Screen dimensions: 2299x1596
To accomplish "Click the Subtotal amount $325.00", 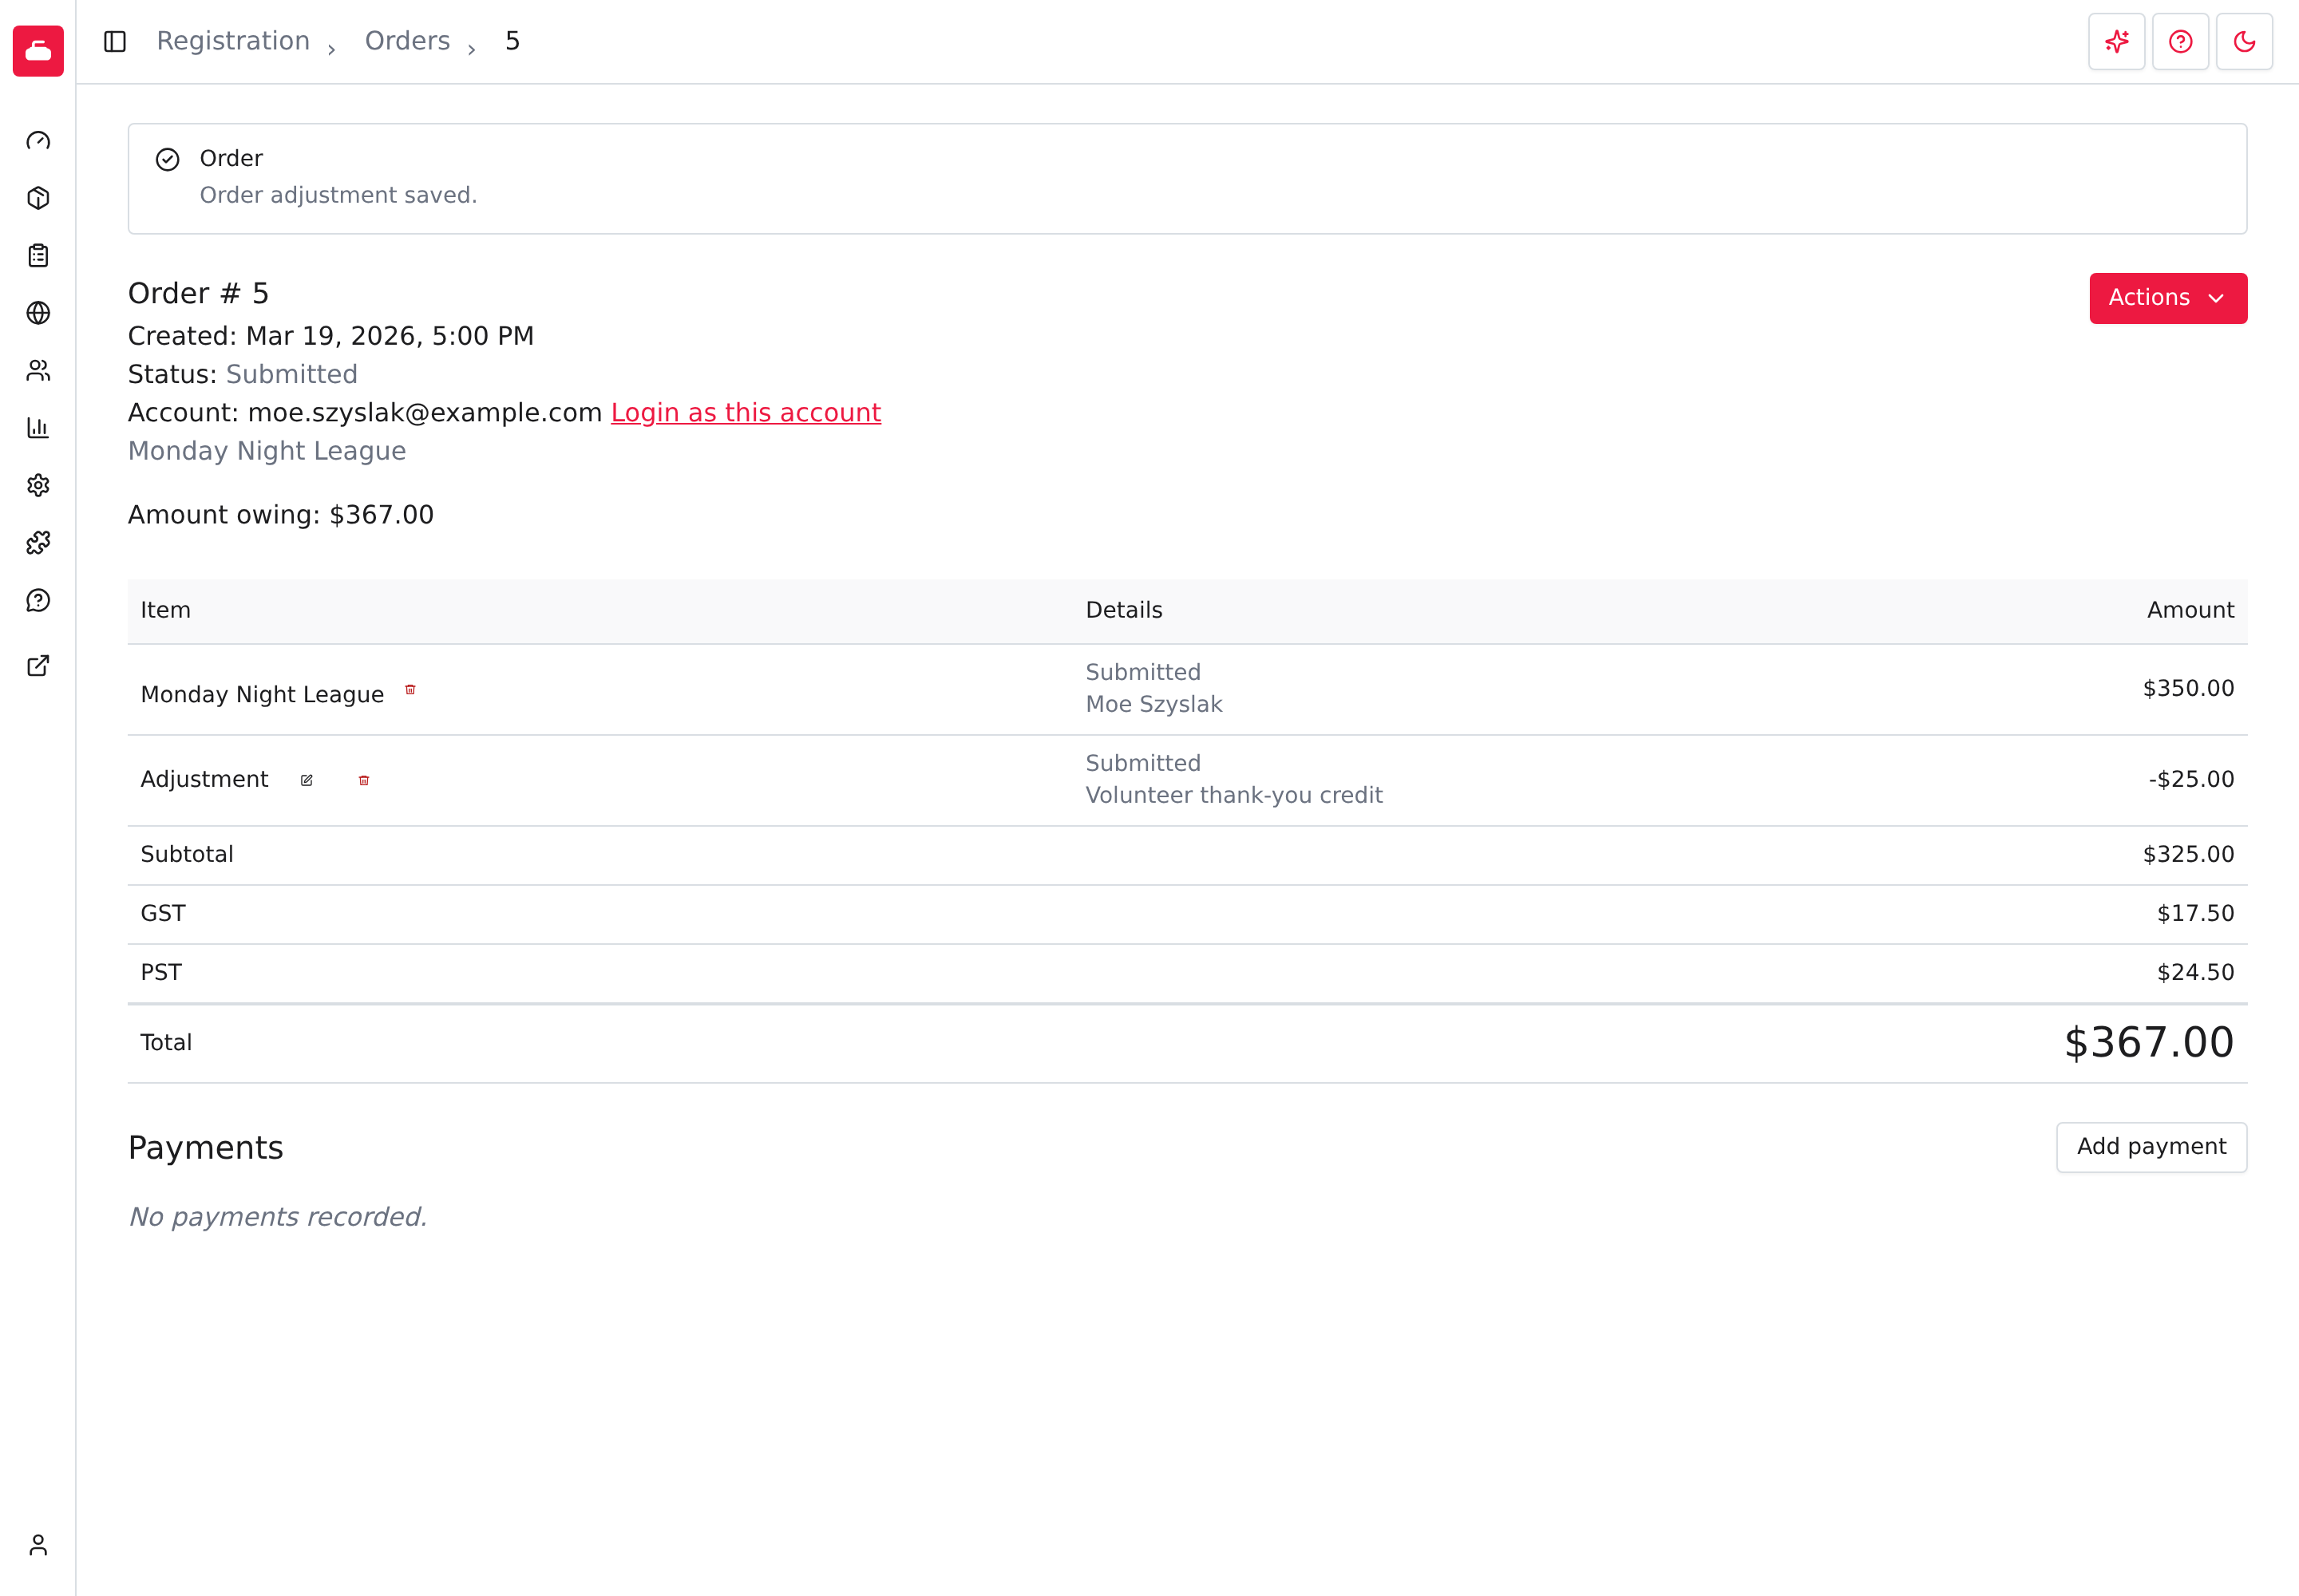I will coord(2188,855).
